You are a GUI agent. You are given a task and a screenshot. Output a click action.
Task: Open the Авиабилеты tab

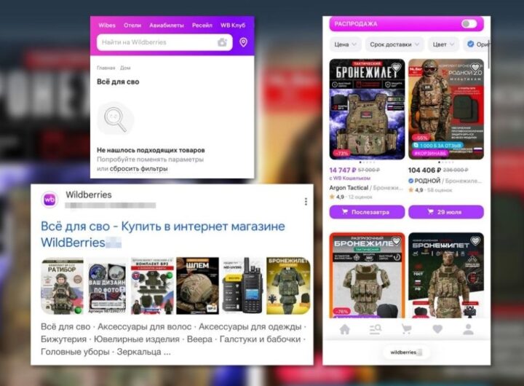click(167, 25)
